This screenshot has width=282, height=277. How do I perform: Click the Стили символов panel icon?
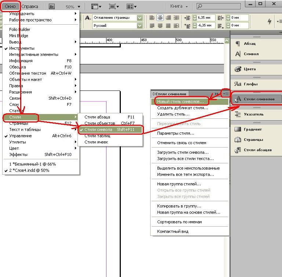pyautogui.click(x=238, y=99)
